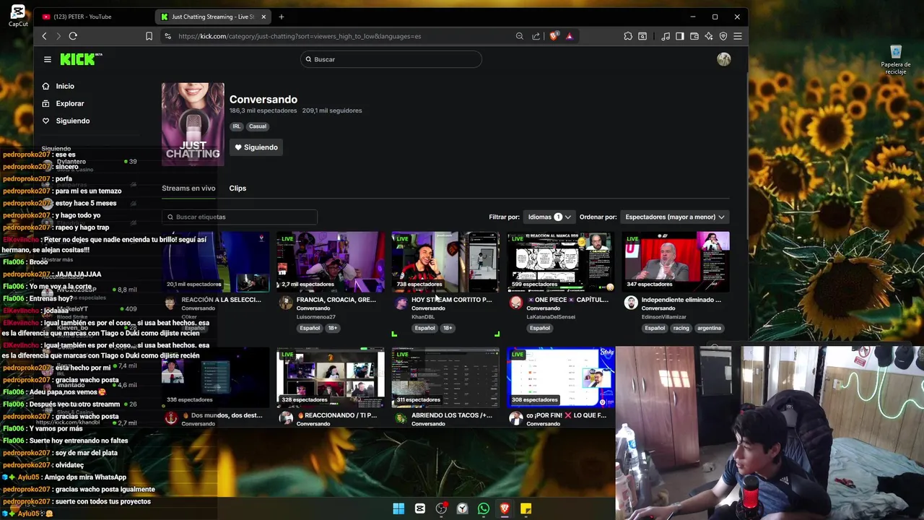
Task: Open Explorar in the sidebar
Action: pos(69,103)
